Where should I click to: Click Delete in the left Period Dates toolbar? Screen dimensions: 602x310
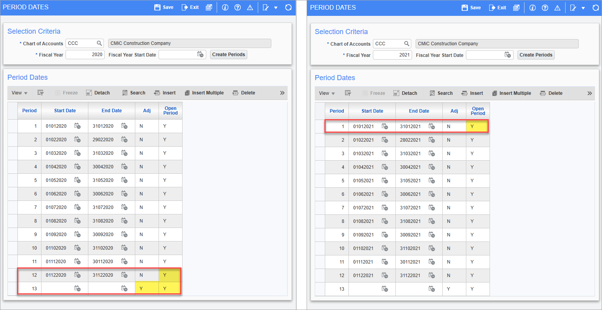pyautogui.click(x=244, y=93)
